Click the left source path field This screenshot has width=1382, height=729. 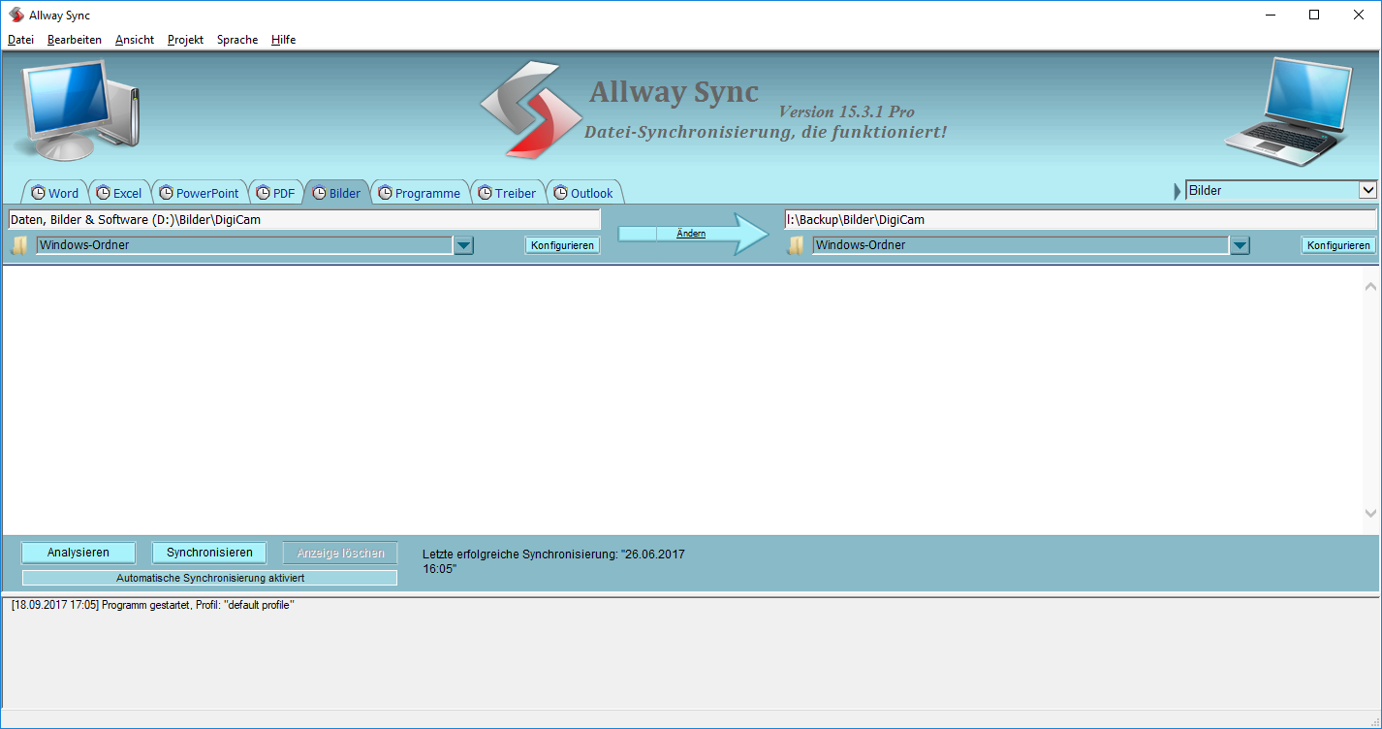[304, 219]
